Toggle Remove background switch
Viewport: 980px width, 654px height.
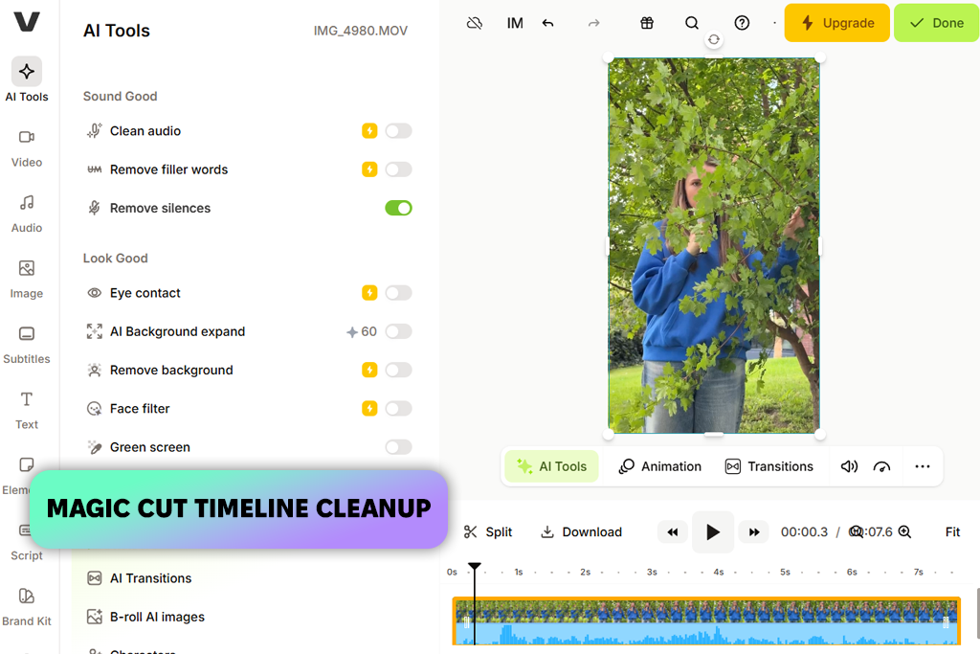pyautogui.click(x=398, y=371)
